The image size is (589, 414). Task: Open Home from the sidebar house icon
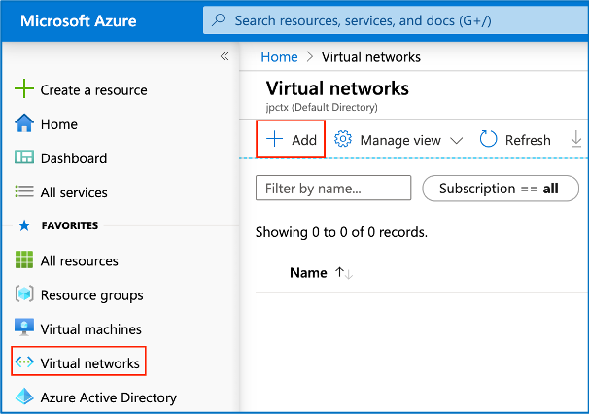24,123
